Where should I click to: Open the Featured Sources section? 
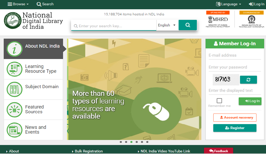click(x=15, y=110)
